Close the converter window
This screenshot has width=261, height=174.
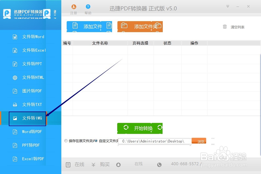pos(248,7)
